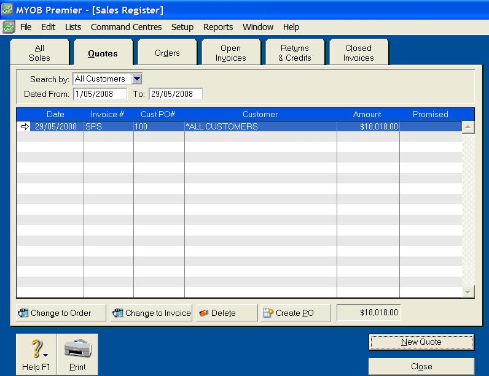Open the Setup menu

pyautogui.click(x=182, y=27)
